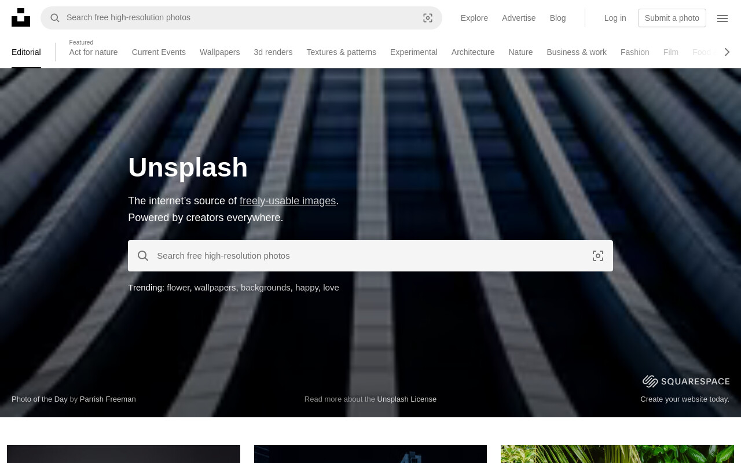Open the Advertise page
The image size is (741, 463).
pos(519,18)
